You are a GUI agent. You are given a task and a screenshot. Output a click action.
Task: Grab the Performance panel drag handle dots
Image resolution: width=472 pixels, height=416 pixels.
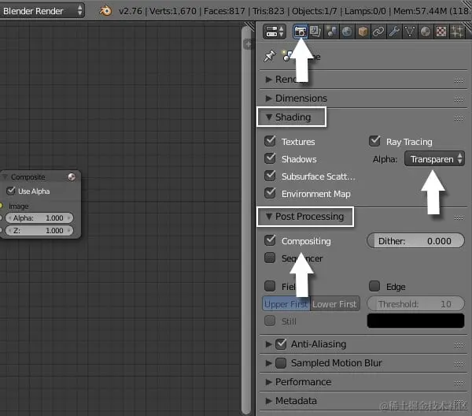coord(459,383)
